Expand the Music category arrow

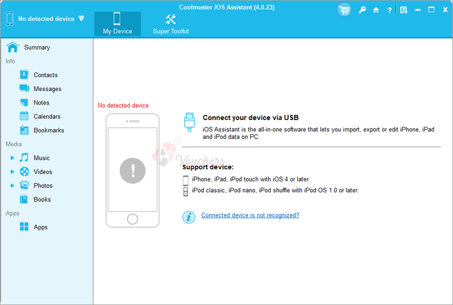click(12, 158)
